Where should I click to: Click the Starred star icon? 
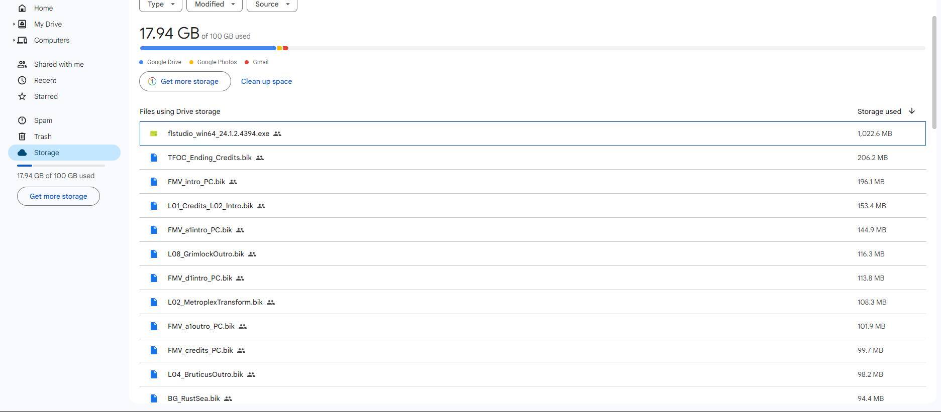point(22,96)
